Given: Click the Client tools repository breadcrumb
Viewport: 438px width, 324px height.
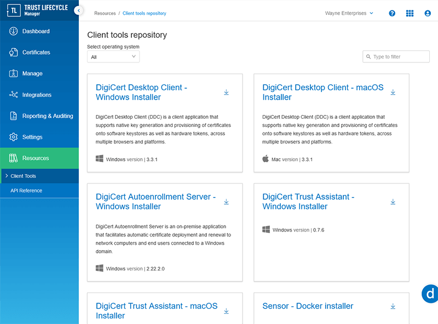Looking at the screenshot, I should click(x=144, y=13).
